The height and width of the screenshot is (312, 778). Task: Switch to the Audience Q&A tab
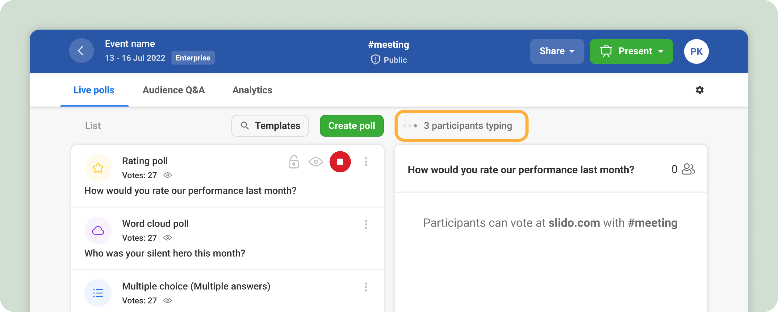[x=174, y=90]
